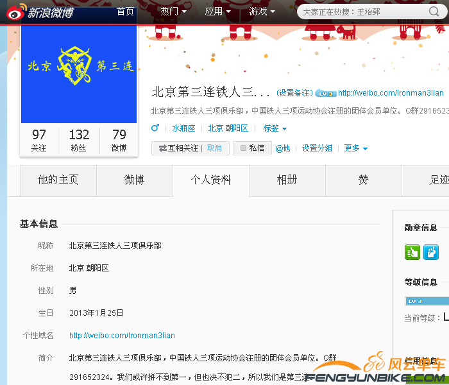
Task: Click the mutual follow arrows icon
Action: [x=163, y=148]
